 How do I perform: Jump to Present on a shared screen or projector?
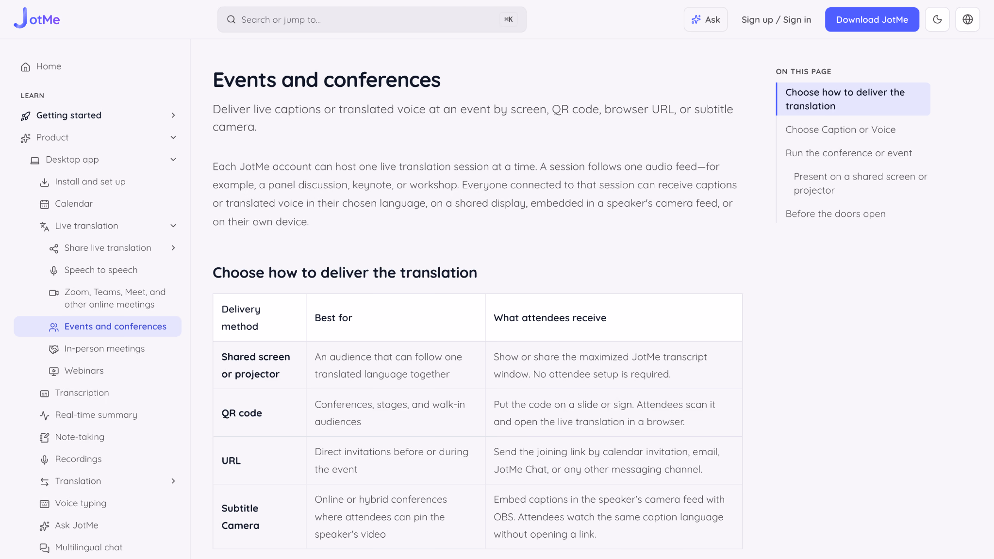[860, 183]
